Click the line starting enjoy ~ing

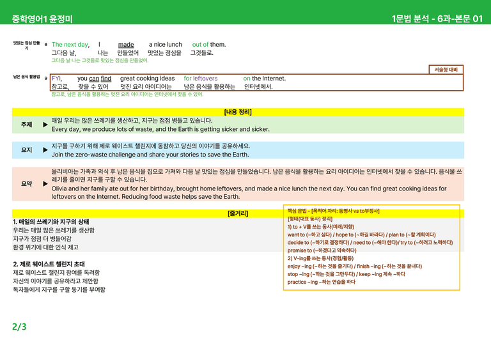point(355,266)
